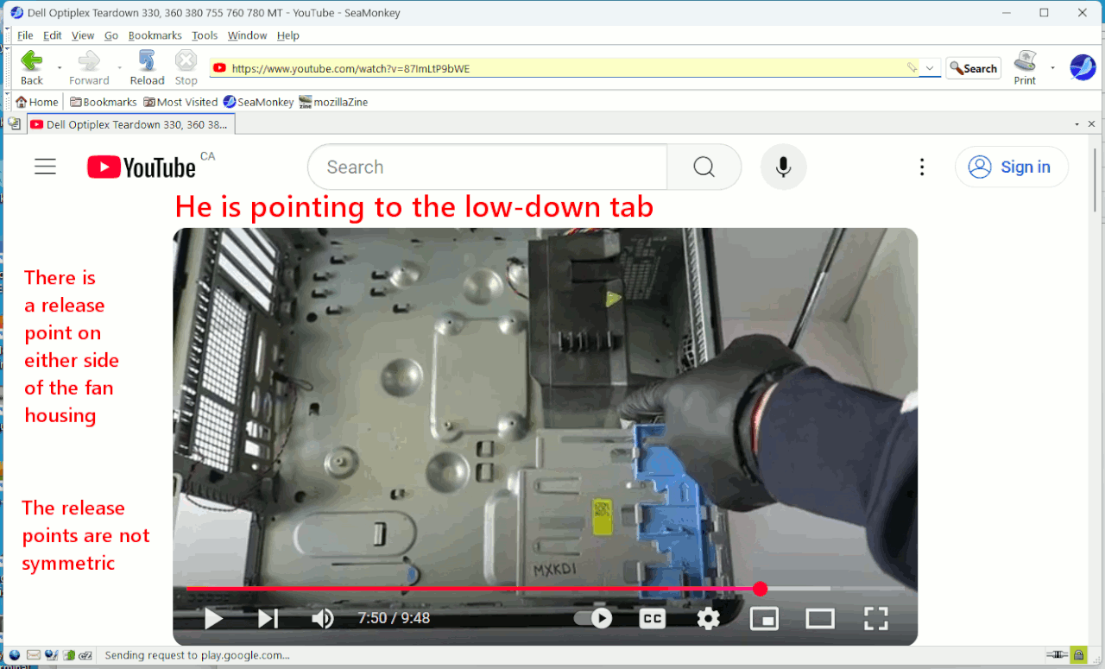
Task: Toggle closed captions CC
Action: (652, 618)
